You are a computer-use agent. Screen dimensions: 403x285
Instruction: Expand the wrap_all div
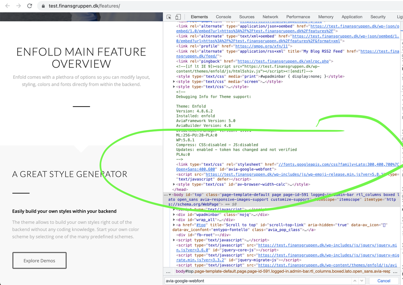pos(174,220)
